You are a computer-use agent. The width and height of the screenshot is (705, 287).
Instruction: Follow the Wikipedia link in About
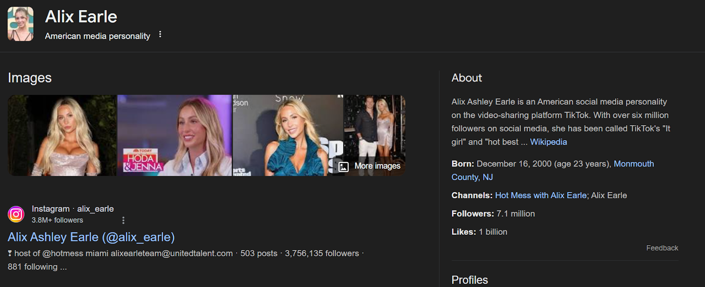549,142
